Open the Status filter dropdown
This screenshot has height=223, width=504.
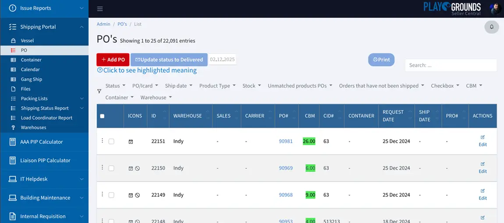click(115, 86)
